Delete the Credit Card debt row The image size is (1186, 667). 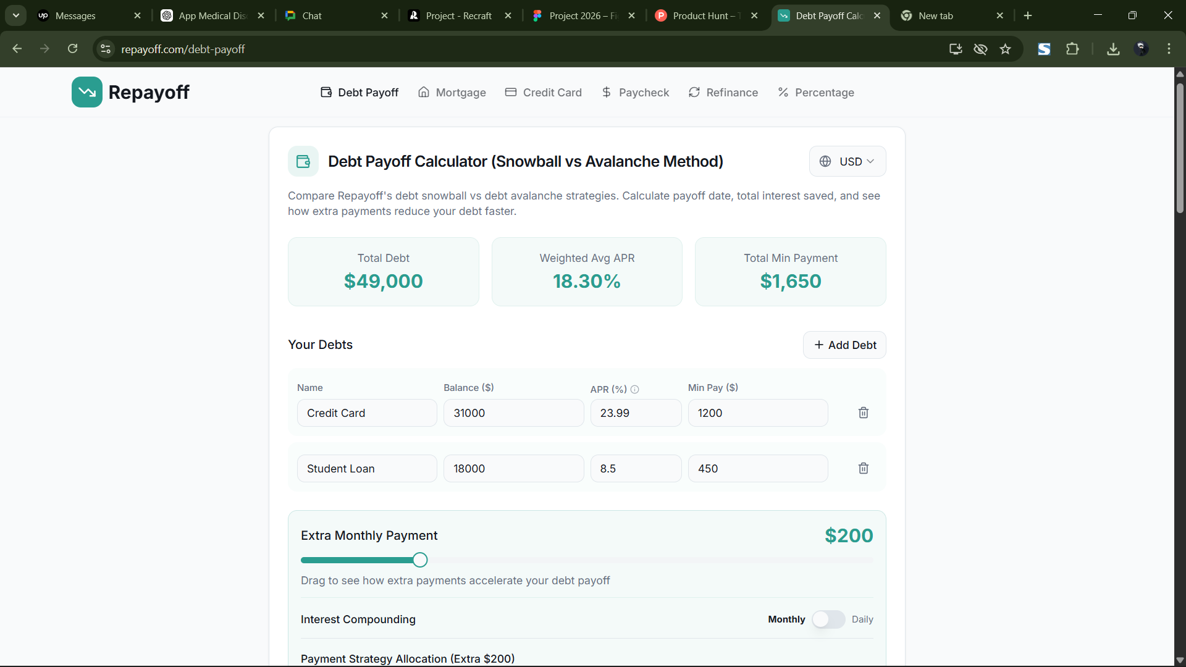point(863,413)
